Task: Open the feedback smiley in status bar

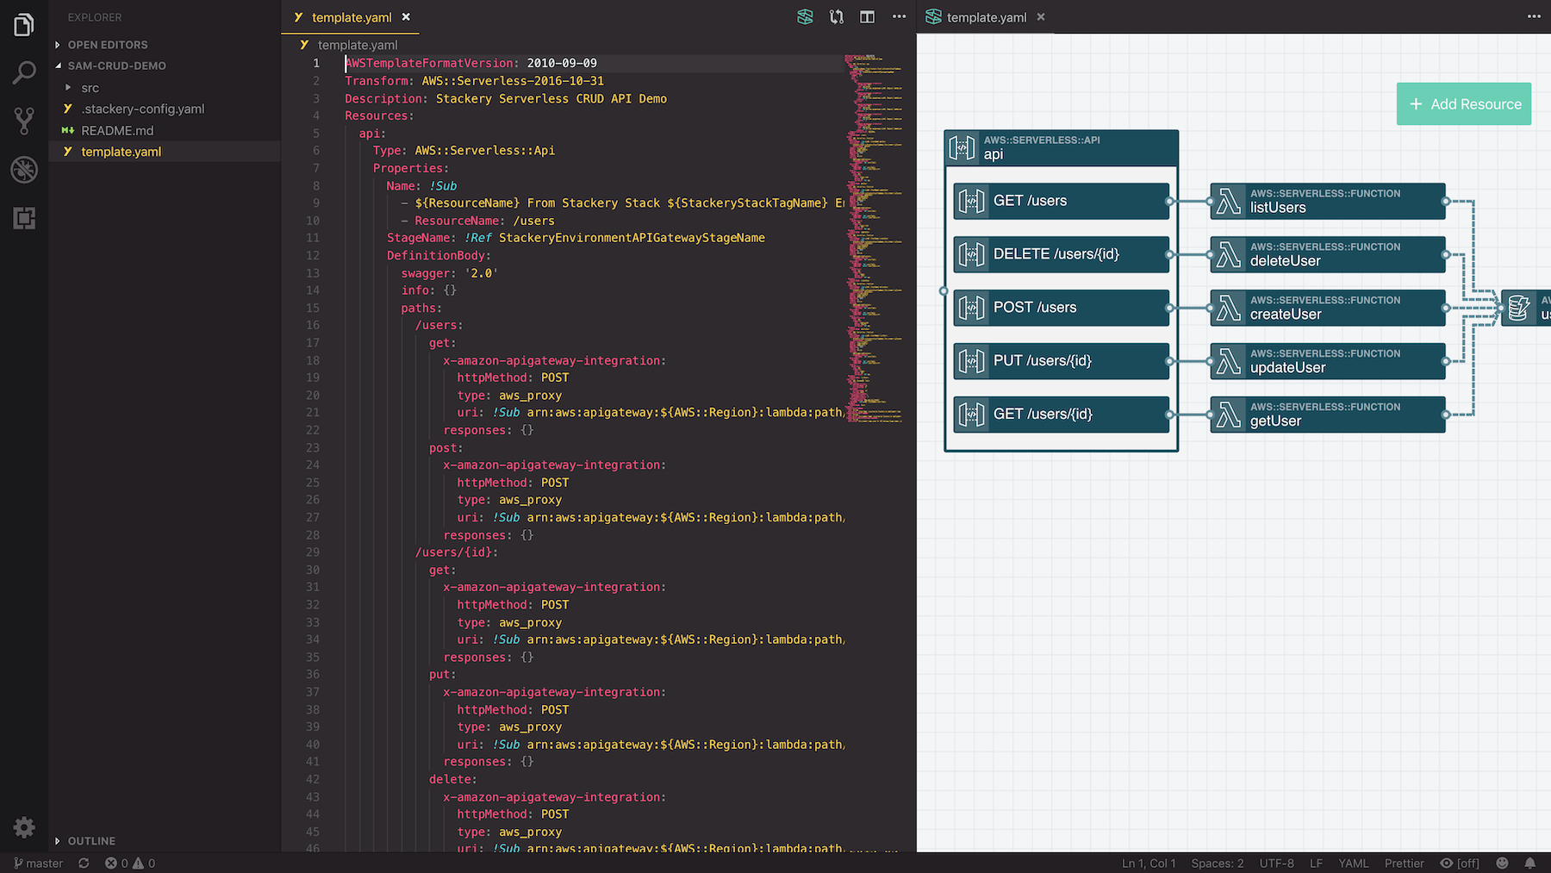Action: pos(1502,863)
